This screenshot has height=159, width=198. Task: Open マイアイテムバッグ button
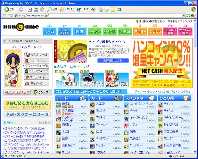37,71
